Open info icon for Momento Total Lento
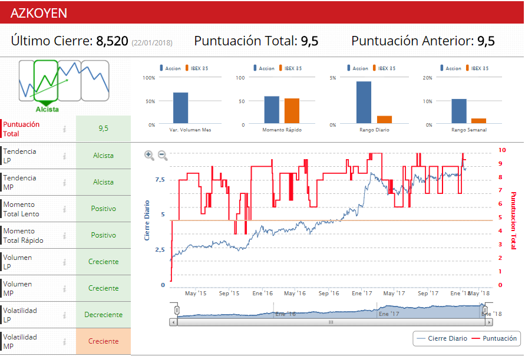The width and height of the screenshot is (525, 356). pos(64,209)
